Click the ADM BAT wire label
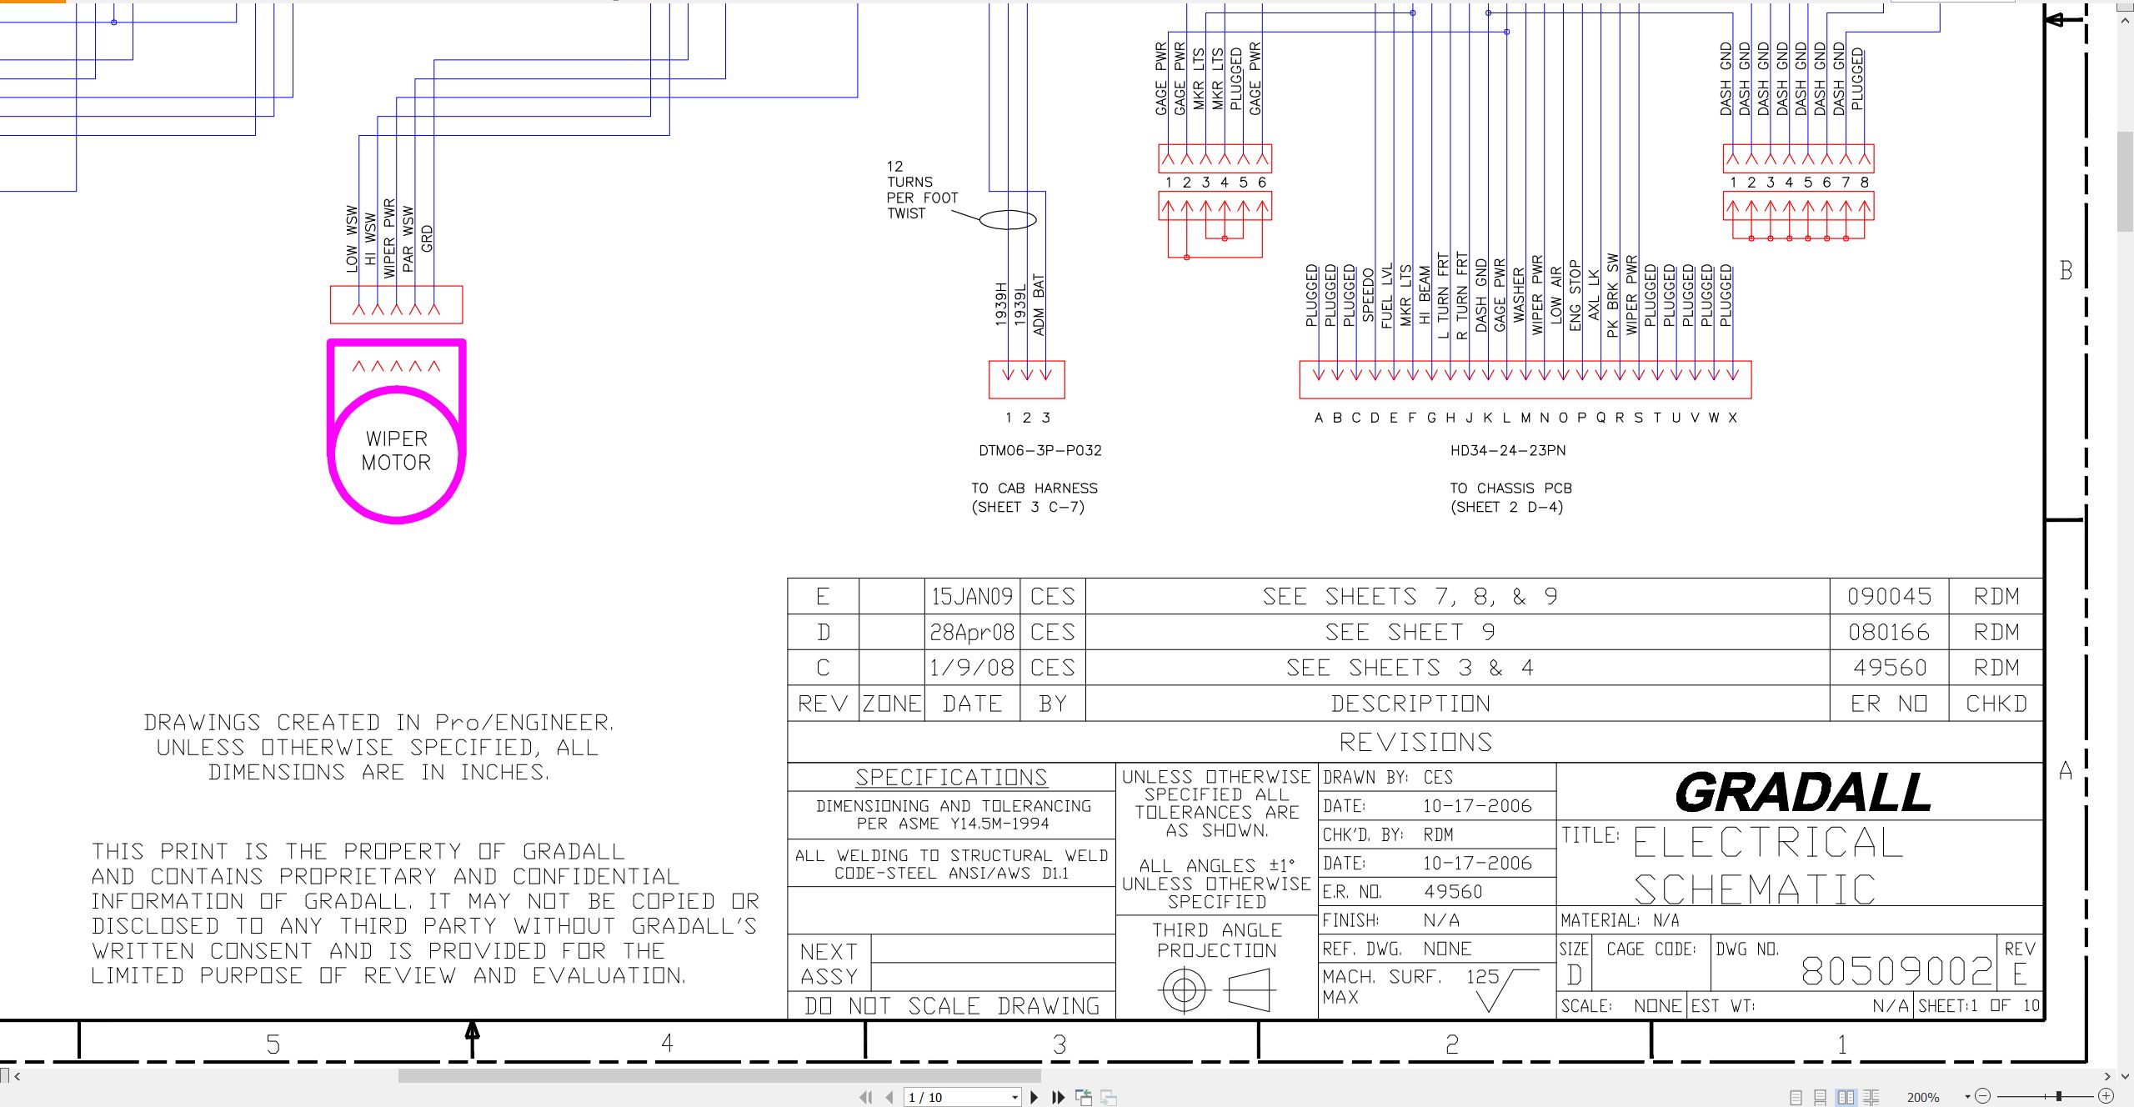Screen dimensions: 2134x1107 (1039, 305)
